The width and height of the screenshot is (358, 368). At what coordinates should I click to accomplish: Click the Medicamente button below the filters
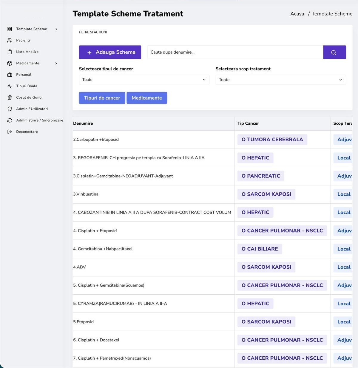(x=147, y=98)
